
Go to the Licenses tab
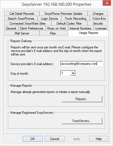(101, 28)
